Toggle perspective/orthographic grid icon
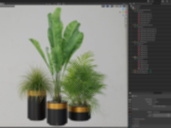171x128 pixels. 126,26
